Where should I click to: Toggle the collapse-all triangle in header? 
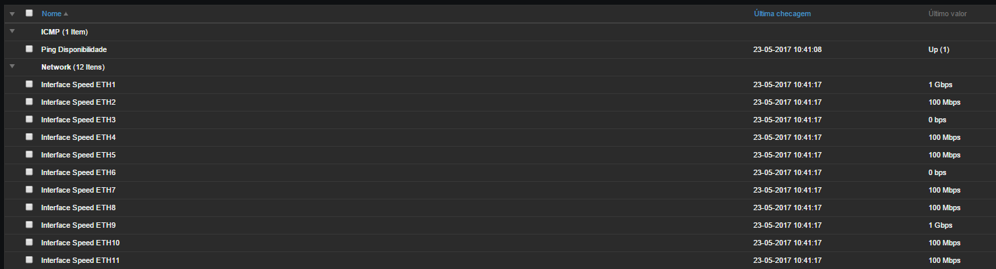12,14
